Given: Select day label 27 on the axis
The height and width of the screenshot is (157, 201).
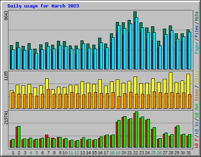Looking at the screenshot, I should point(165,153).
